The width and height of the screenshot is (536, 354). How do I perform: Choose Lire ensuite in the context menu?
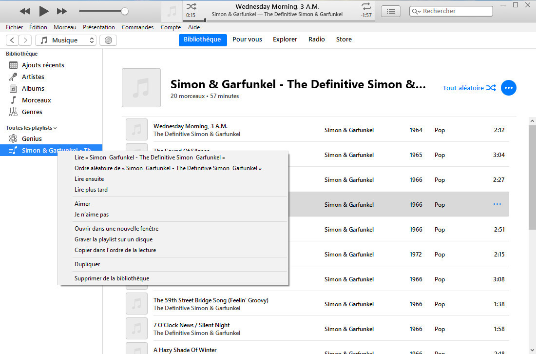click(173, 179)
